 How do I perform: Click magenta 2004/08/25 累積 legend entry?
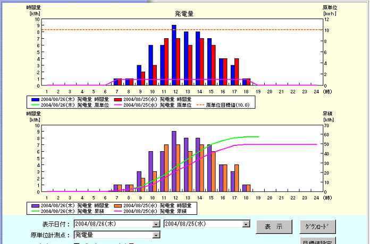[x=150, y=211]
